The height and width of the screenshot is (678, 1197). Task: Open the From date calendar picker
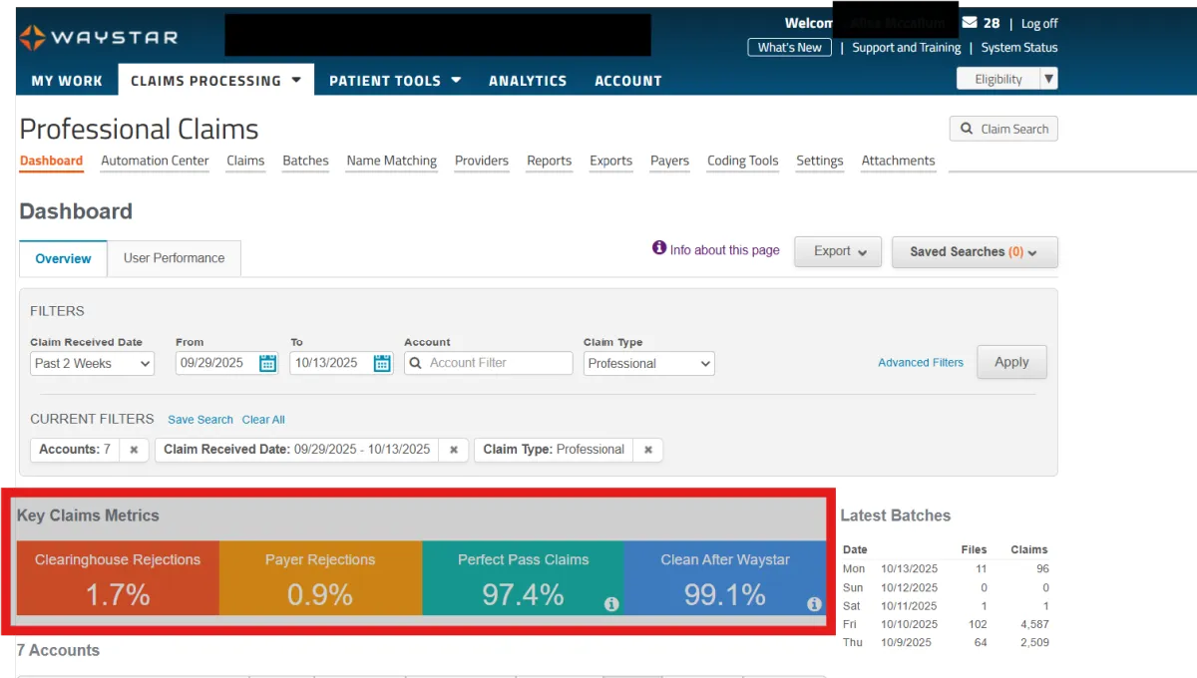pyautogui.click(x=267, y=363)
